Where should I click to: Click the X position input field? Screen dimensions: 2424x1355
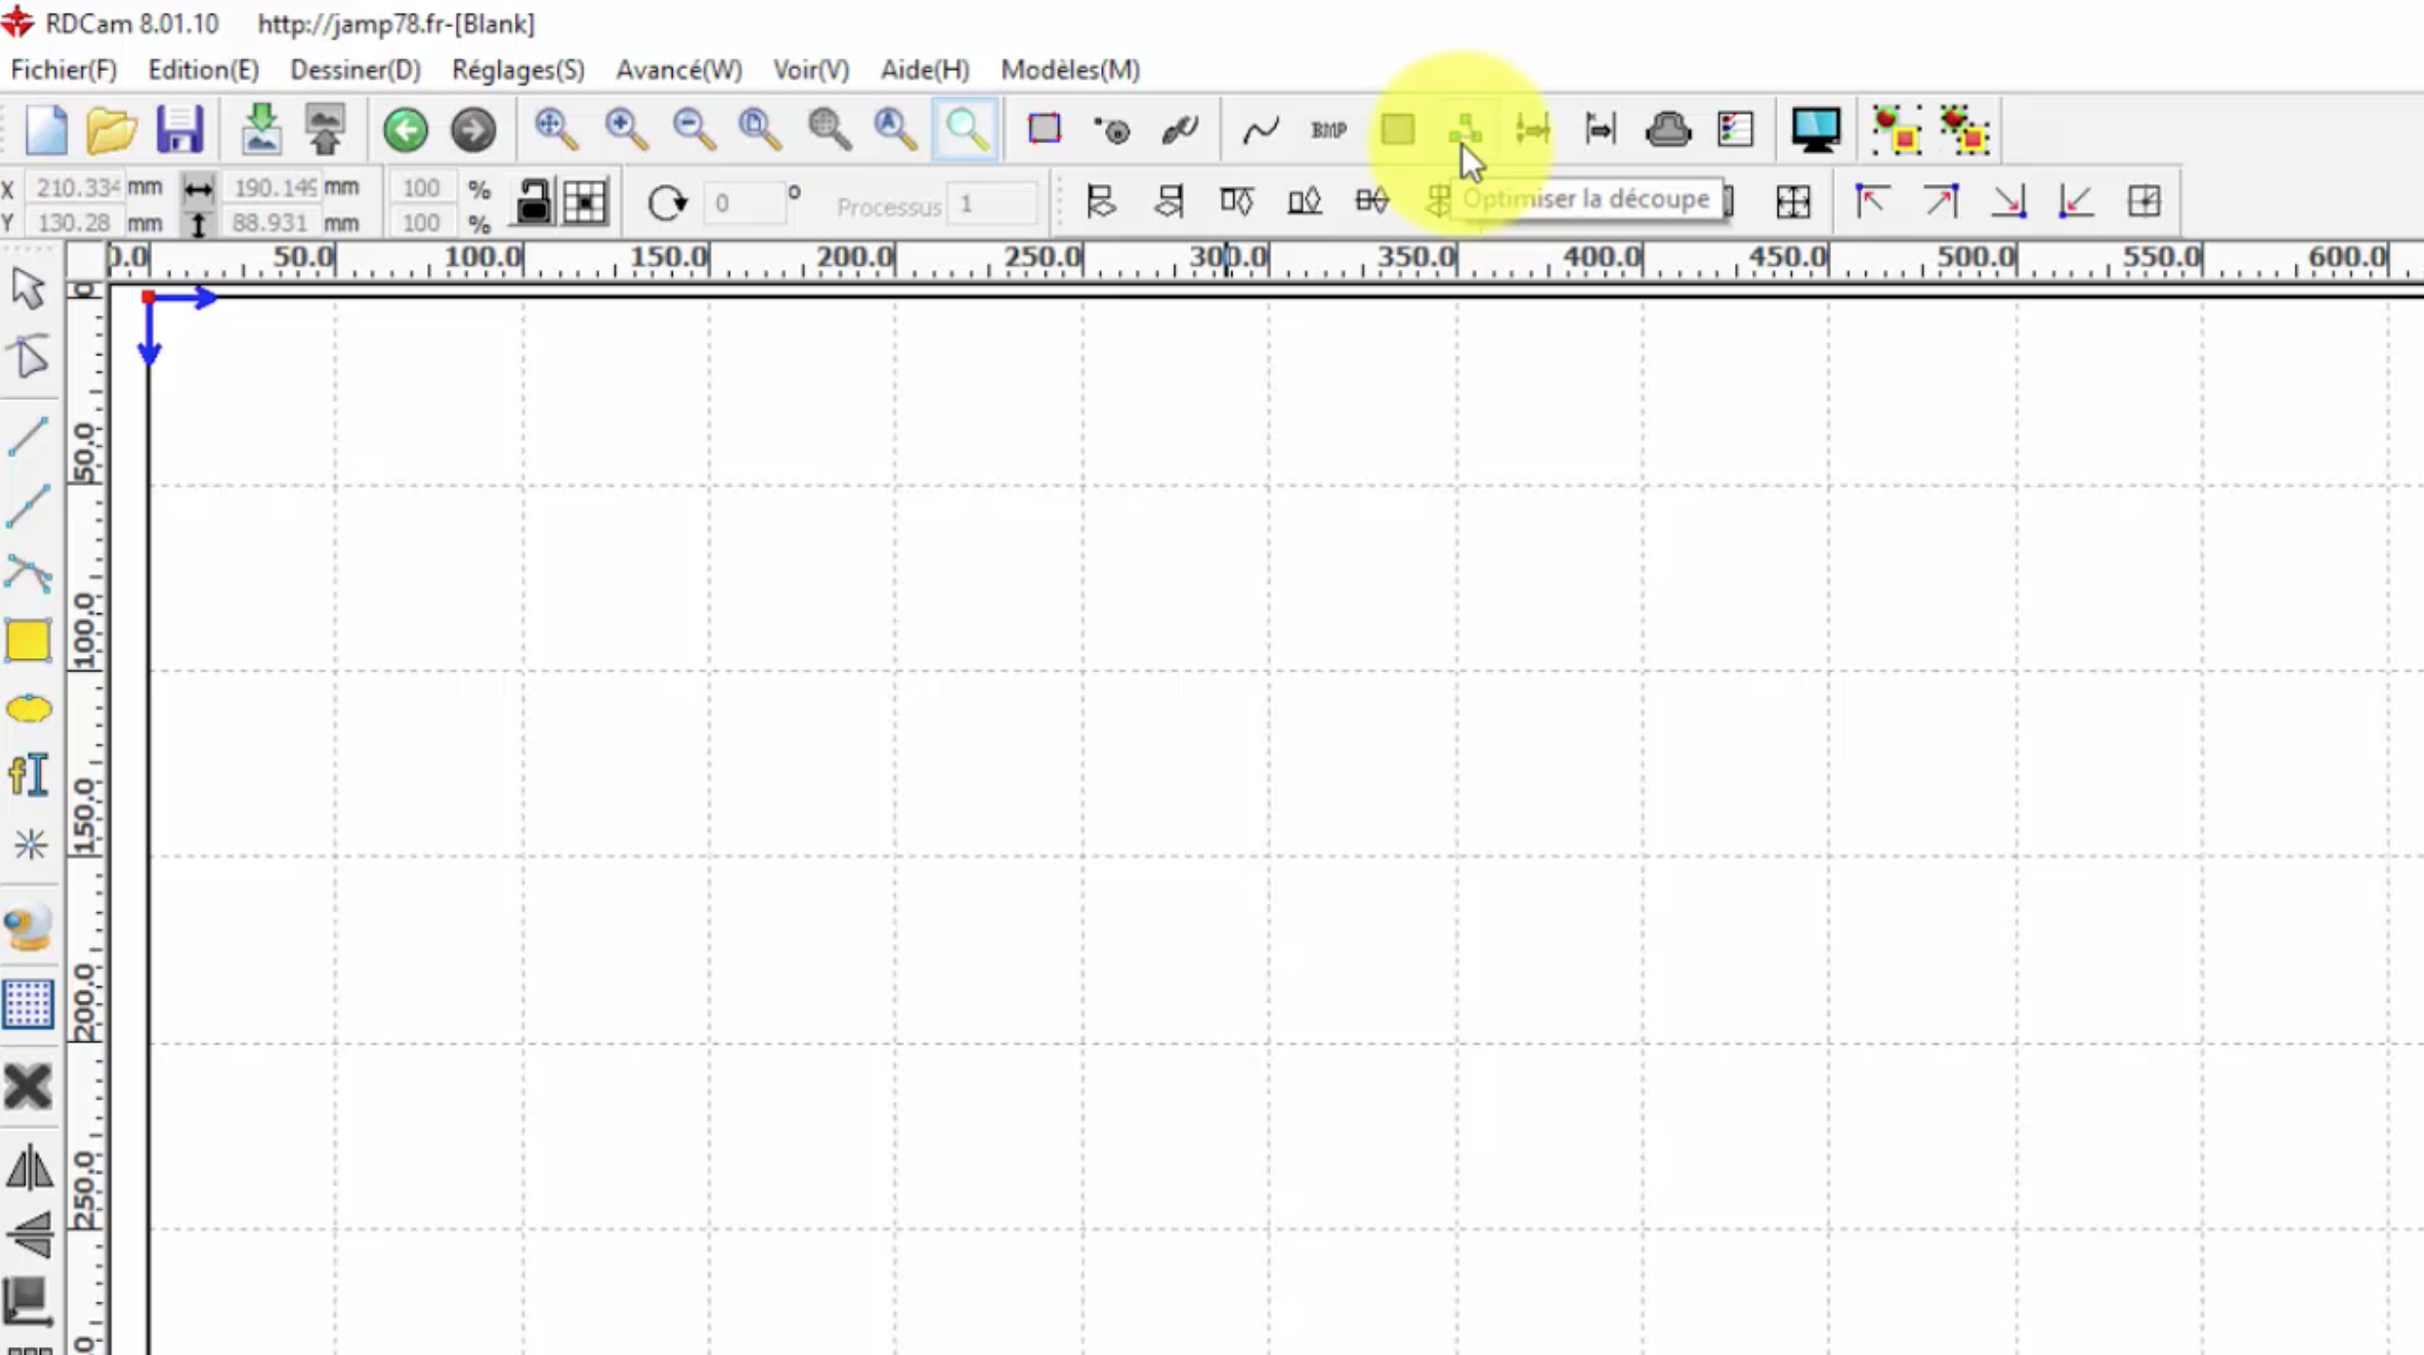coord(76,187)
